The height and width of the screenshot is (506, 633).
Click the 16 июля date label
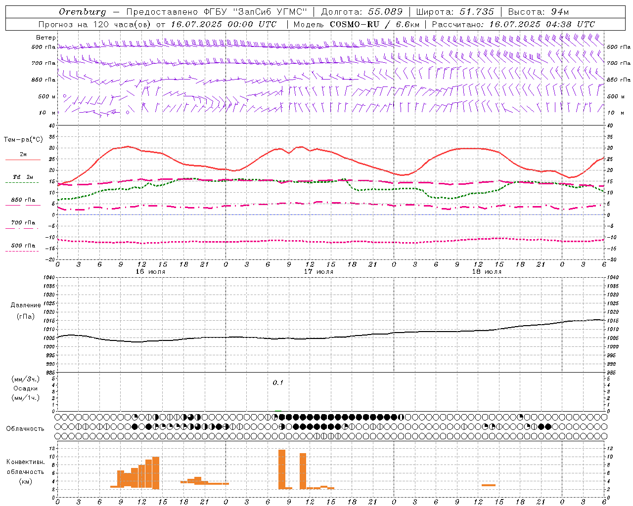tap(150, 272)
